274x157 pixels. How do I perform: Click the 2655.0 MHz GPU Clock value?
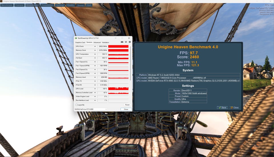click(102, 46)
